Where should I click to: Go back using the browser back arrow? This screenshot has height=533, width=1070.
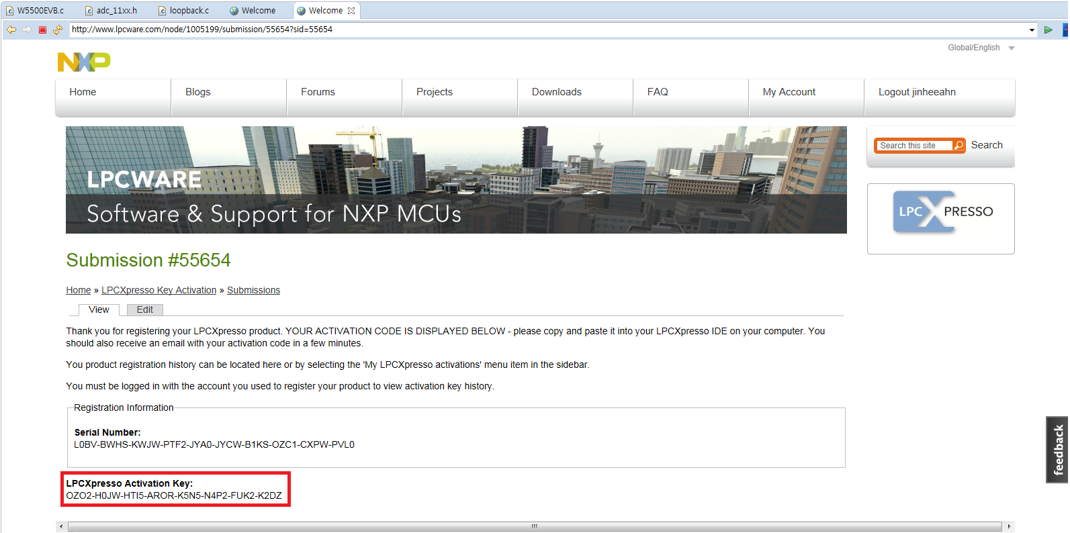point(11,30)
